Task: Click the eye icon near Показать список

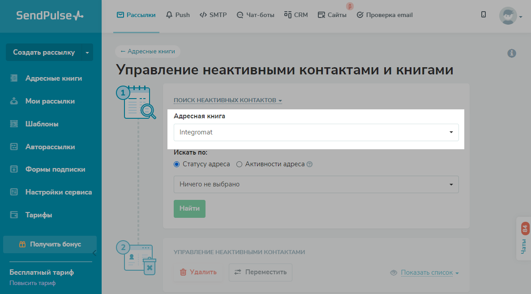Action: (394, 272)
